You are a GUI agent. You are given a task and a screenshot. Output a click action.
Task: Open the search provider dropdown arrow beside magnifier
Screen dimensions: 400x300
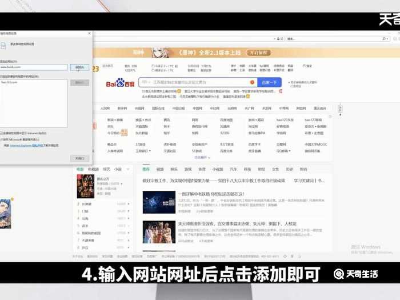click(387, 39)
